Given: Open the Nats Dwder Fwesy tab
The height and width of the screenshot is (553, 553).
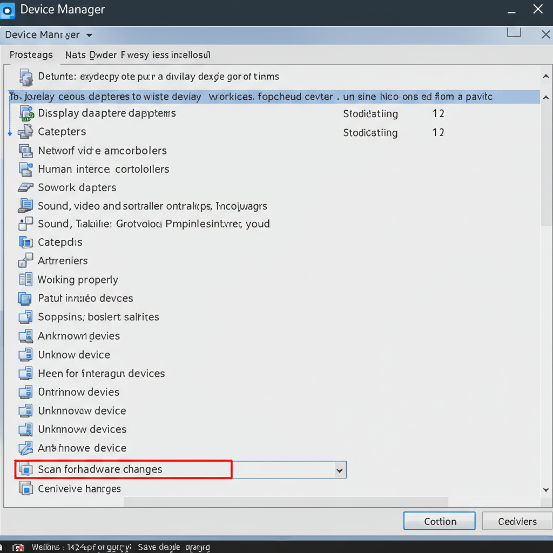Looking at the screenshot, I should coord(138,55).
